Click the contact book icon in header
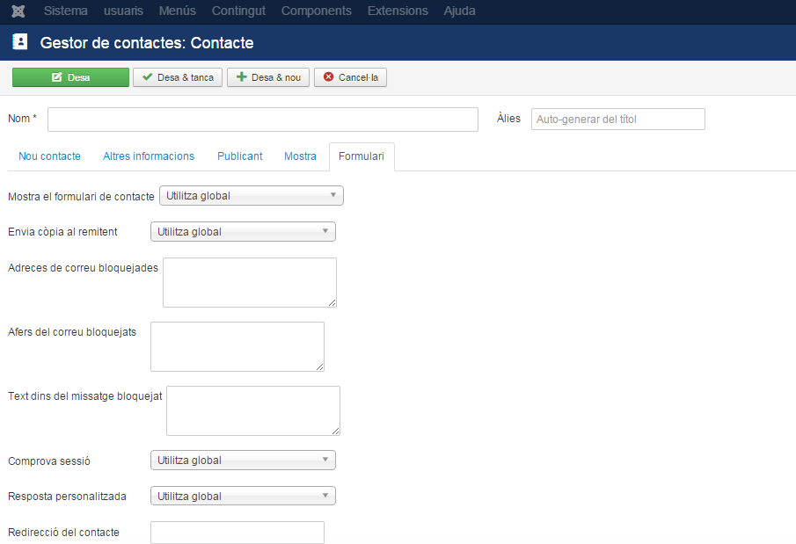 pyautogui.click(x=20, y=42)
